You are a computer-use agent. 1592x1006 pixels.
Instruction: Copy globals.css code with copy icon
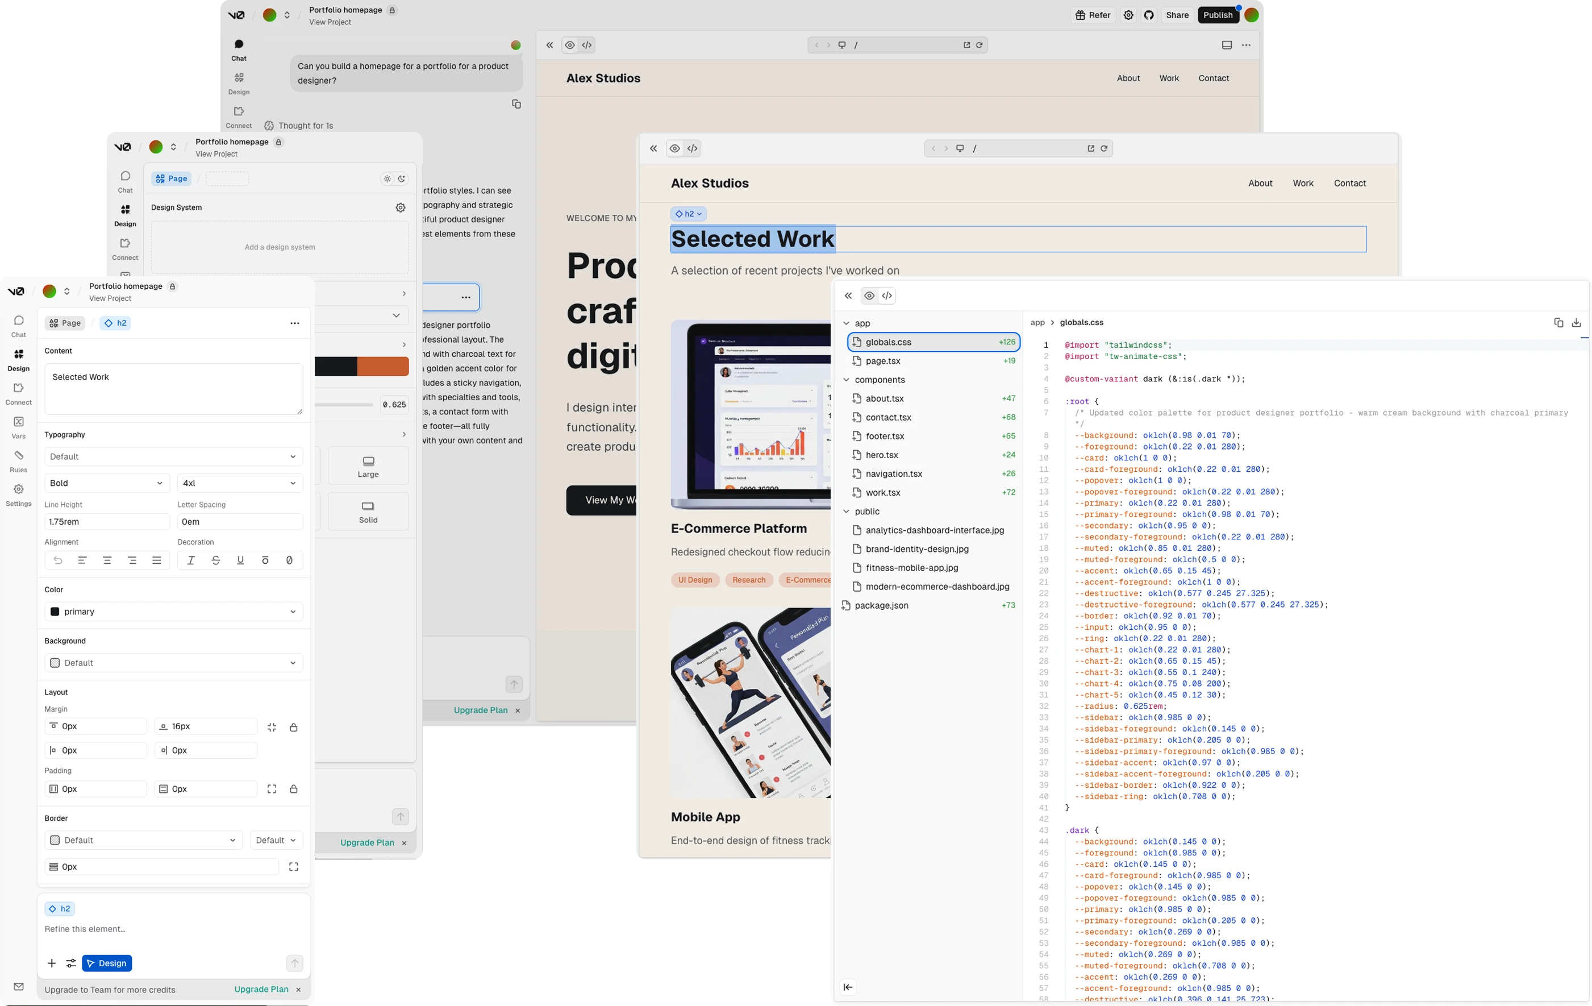click(1558, 323)
